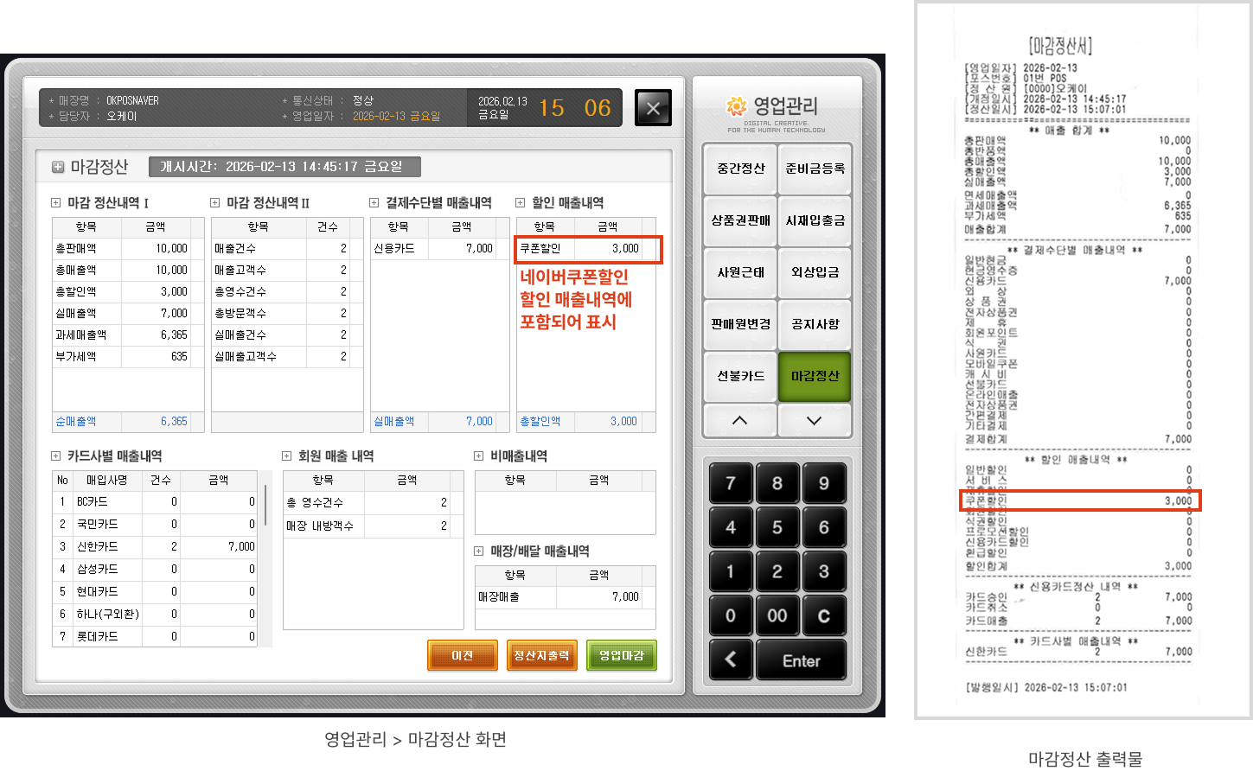Open the 준비금등록 menu
Image resolution: width=1253 pixels, height=771 pixels.
pos(815,169)
